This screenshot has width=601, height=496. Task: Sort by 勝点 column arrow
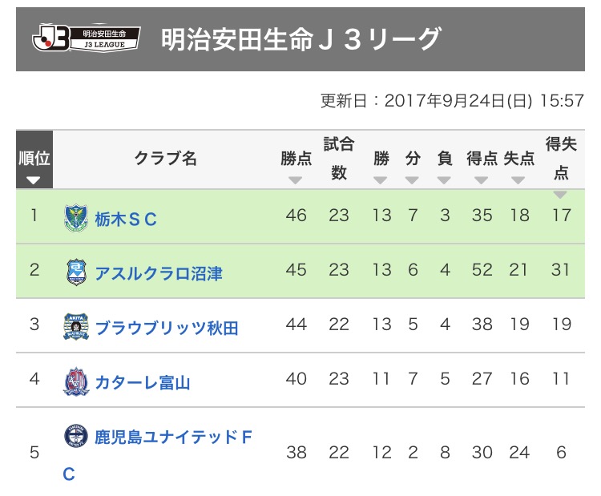pyautogui.click(x=296, y=180)
